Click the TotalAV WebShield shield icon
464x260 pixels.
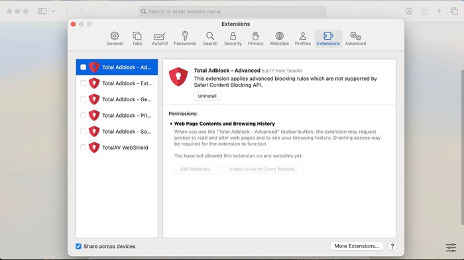point(94,148)
